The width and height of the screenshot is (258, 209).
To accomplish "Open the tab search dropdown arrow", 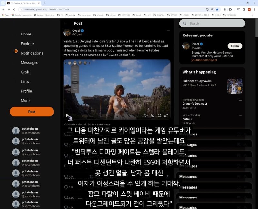I will pyautogui.click(x=3, y=3).
